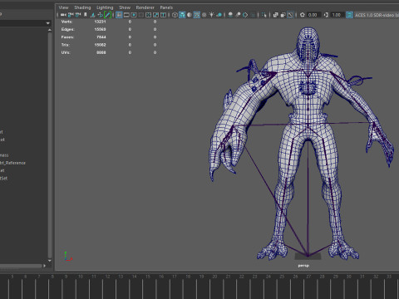Toggle X-Ray Active Components icon

283,15
